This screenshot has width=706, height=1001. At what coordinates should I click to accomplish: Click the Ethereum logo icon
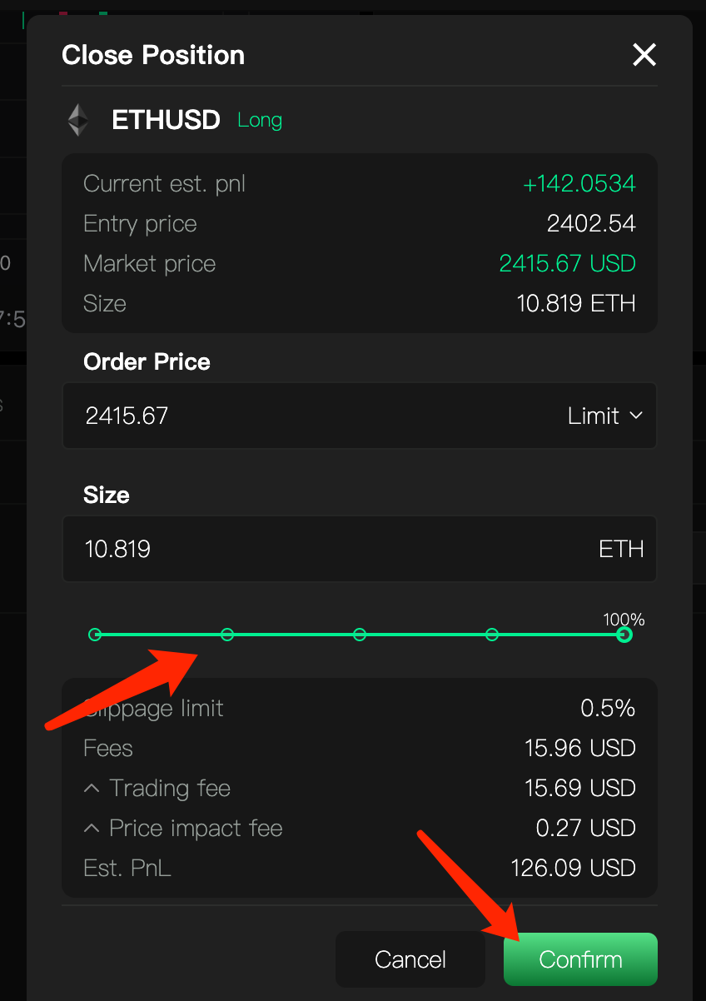[78, 120]
